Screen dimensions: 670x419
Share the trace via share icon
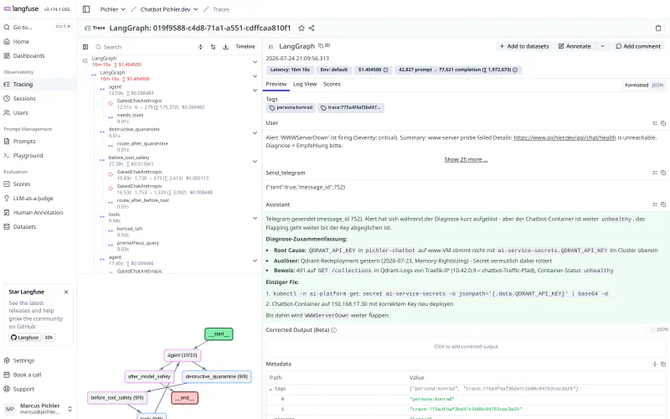coord(312,28)
